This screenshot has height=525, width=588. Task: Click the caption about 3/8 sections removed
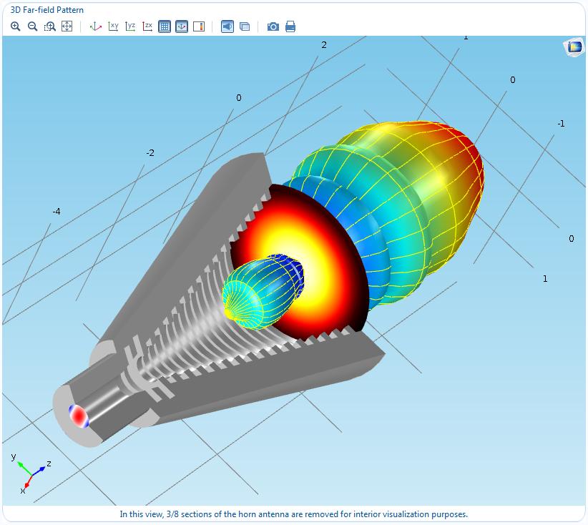[293, 514]
